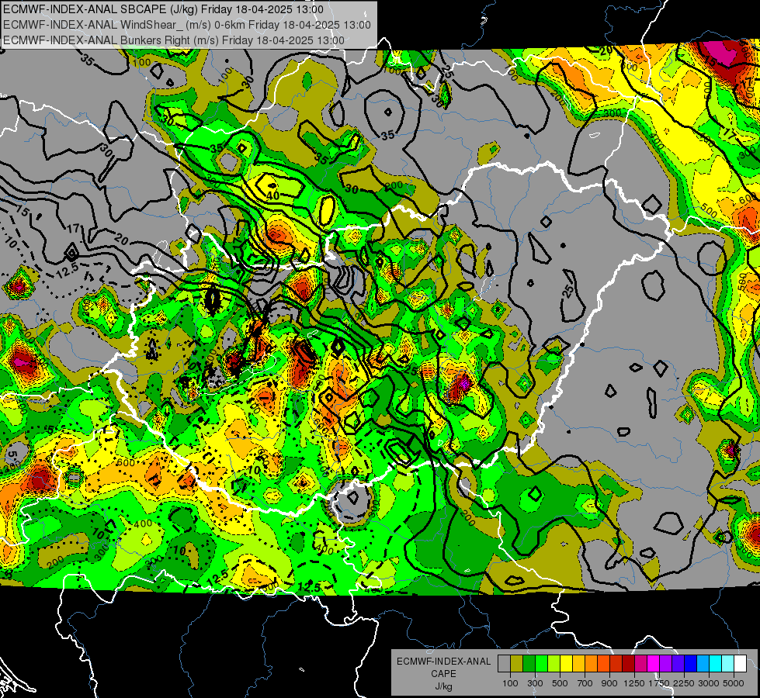Image resolution: width=760 pixels, height=698 pixels.
Task: Select the cyan legend swatch after 3000
Action: pyautogui.click(x=716, y=664)
